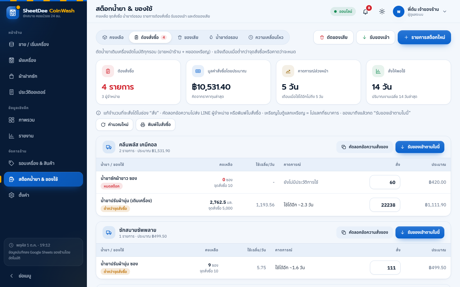Switch to ของเสีย tab

coord(188,37)
